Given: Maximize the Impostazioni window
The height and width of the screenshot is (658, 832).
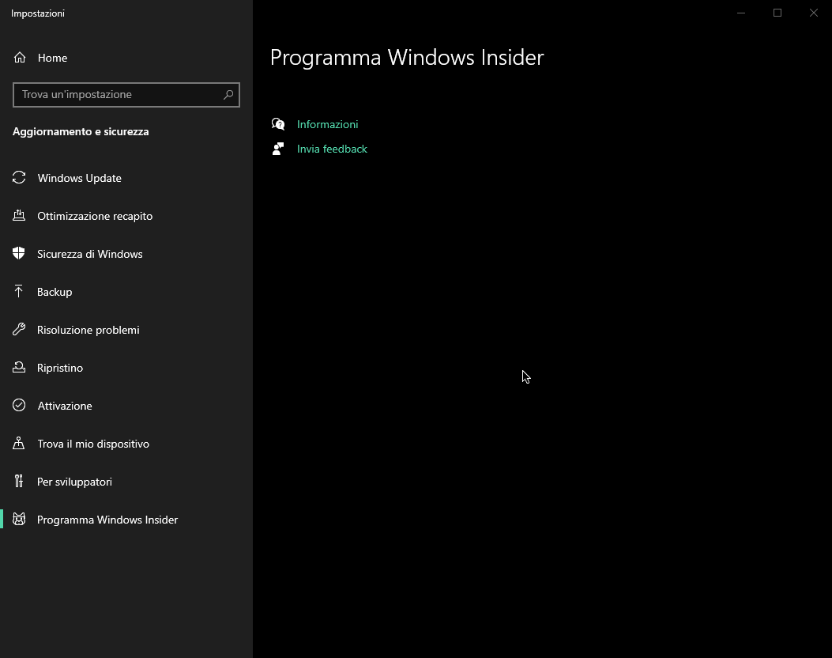Looking at the screenshot, I should pos(777,13).
